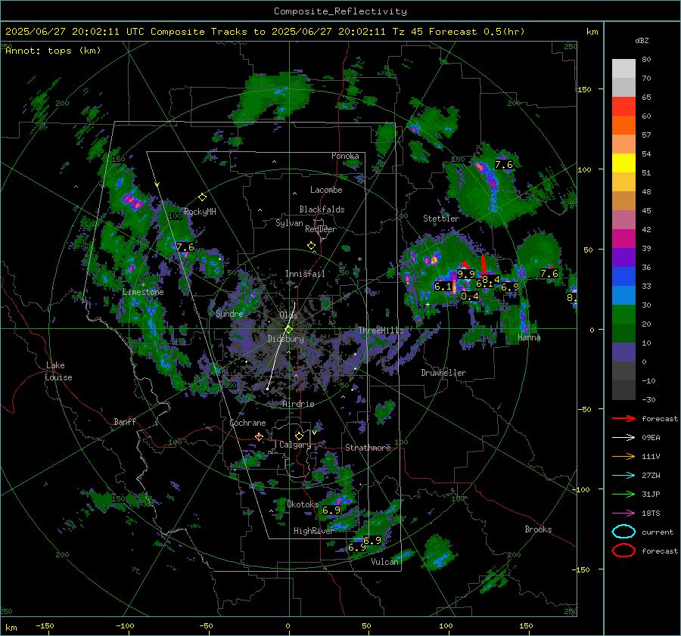Click the Sylvan town label

(x=289, y=223)
